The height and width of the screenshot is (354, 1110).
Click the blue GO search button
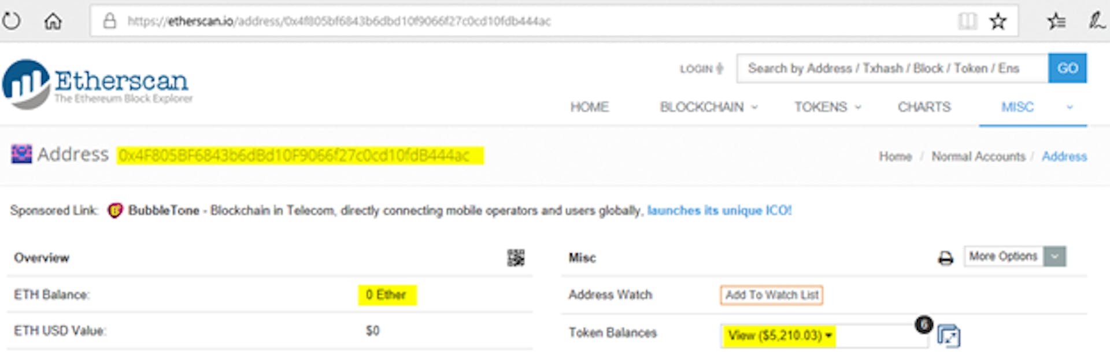[1067, 68]
